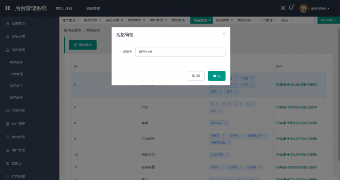The height and width of the screenshot is (180, 340).
Task: Open 商品列表 in sidebar
Action: click(16, 62)
